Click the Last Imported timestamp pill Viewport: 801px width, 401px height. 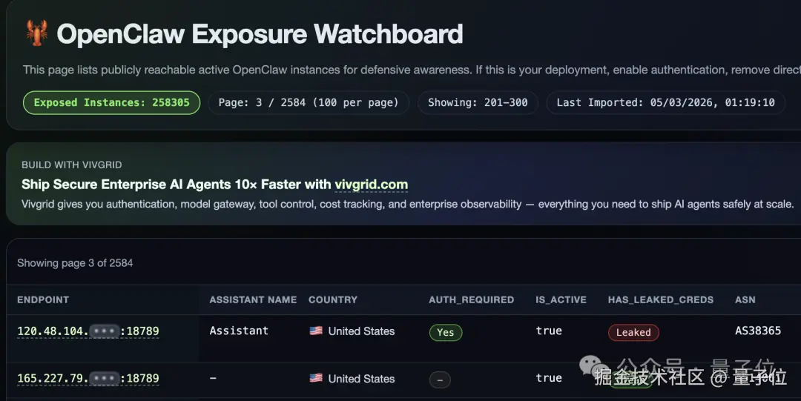point(665,102)
